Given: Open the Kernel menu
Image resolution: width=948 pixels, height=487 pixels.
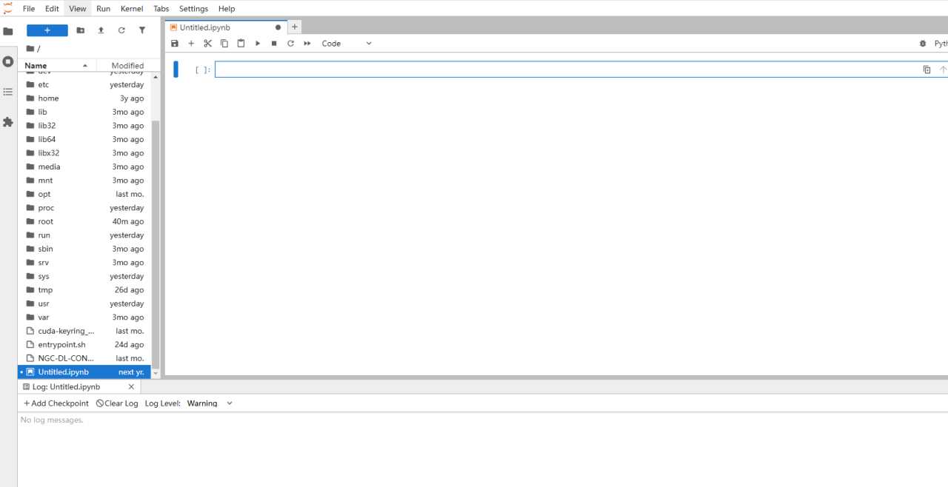Looking at the screenshot, I should pyautogui.click(x=132, y=9).
